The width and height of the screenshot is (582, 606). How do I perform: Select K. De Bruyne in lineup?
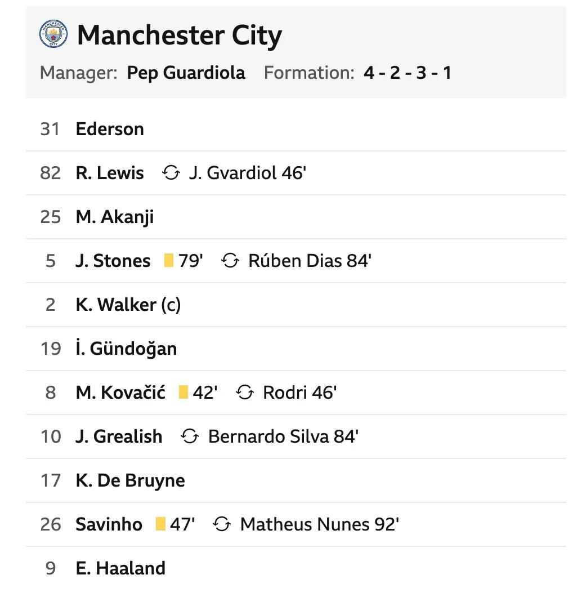click(130, 480)
